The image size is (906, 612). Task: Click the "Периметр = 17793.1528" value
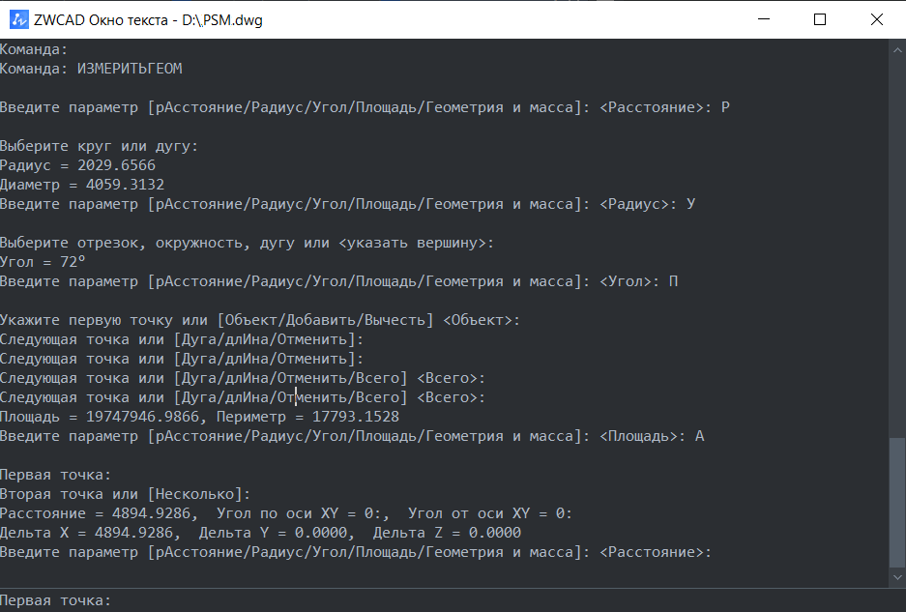[x=307, y=417]
